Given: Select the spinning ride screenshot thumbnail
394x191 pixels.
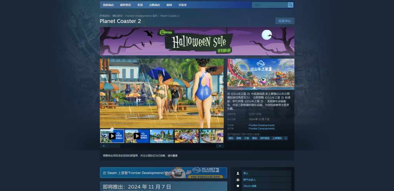Looking at the screenshot, I should [x=187, y=136].
